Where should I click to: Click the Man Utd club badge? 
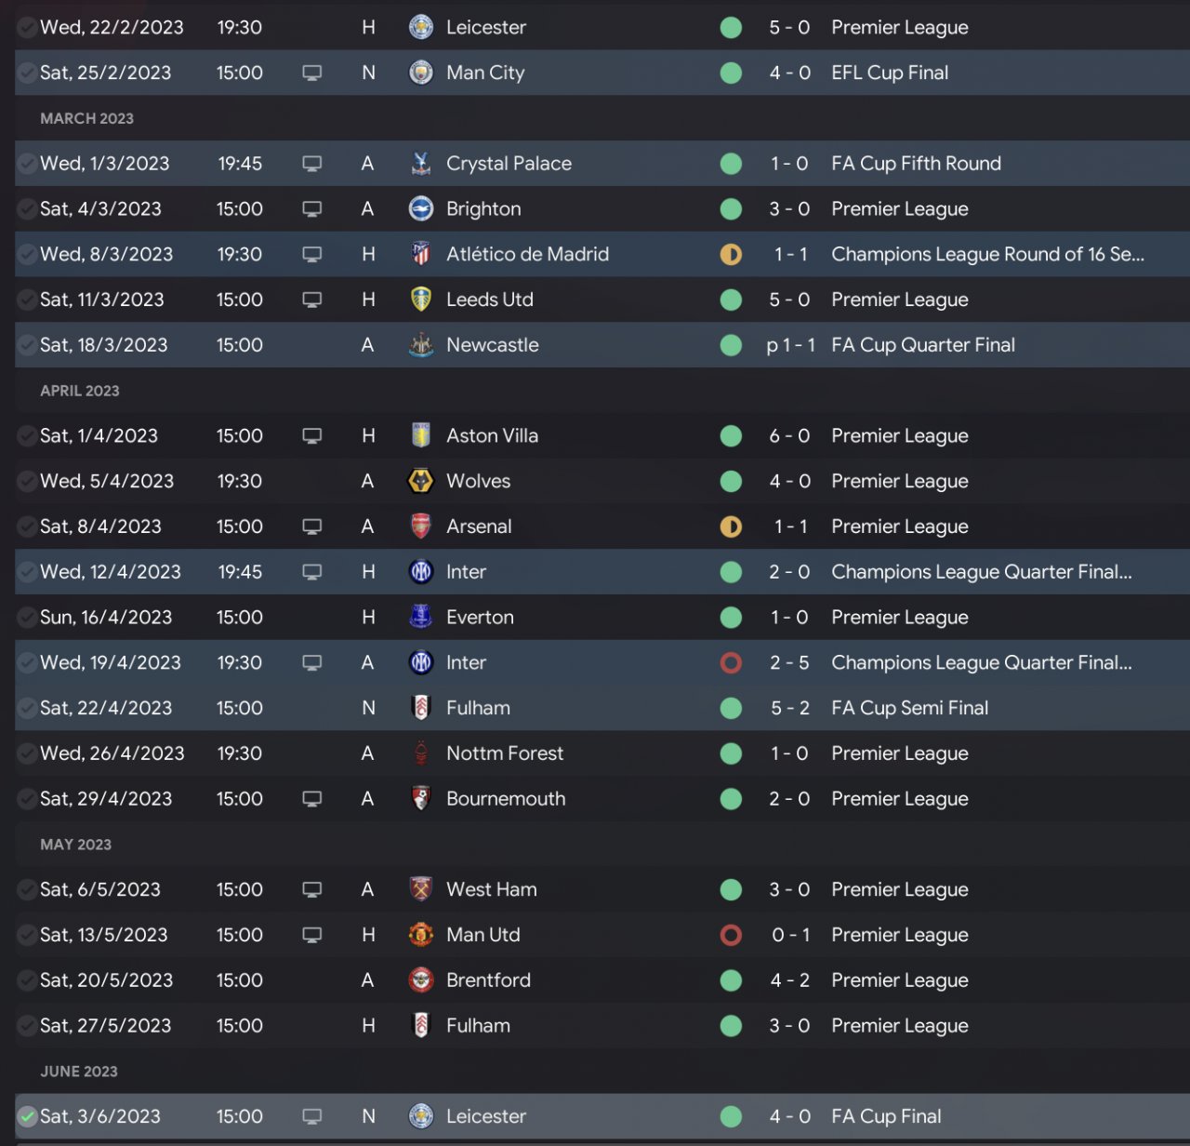pyautogui.click(x=421, y=935)
